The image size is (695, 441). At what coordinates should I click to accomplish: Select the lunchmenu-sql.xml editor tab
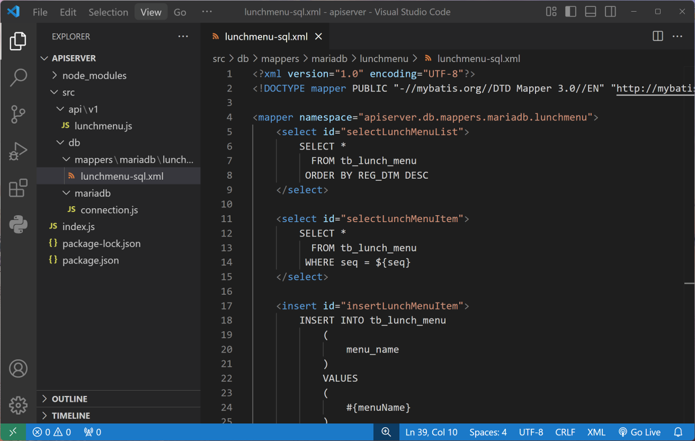[266, 36]
